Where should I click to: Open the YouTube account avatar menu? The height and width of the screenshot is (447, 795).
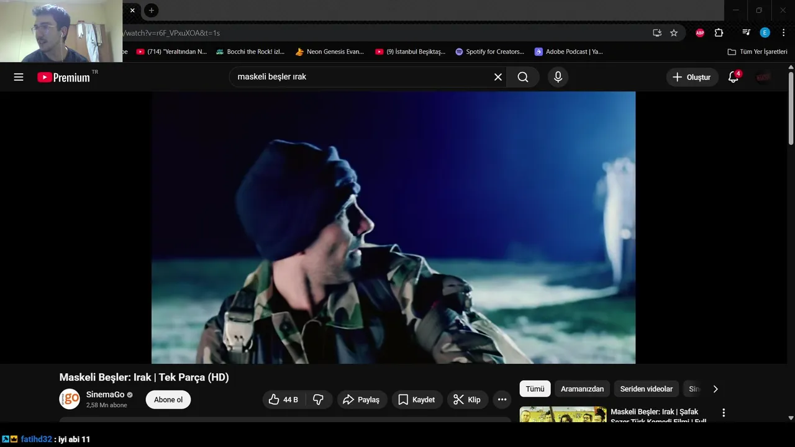pyautogui.click(x=763, y=77)
